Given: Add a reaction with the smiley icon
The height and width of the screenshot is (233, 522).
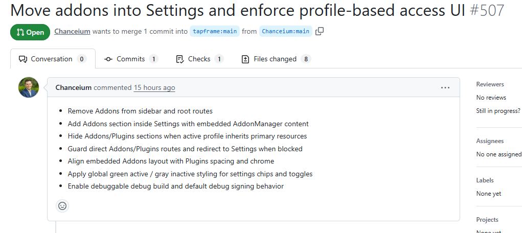Looking at the screenshot, I should coord(62,206).
